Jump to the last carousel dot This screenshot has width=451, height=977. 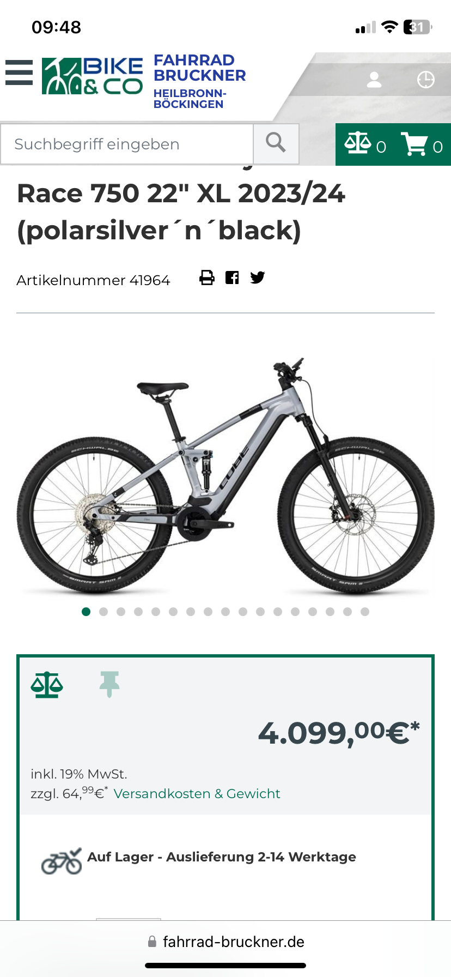coord(365,612)
